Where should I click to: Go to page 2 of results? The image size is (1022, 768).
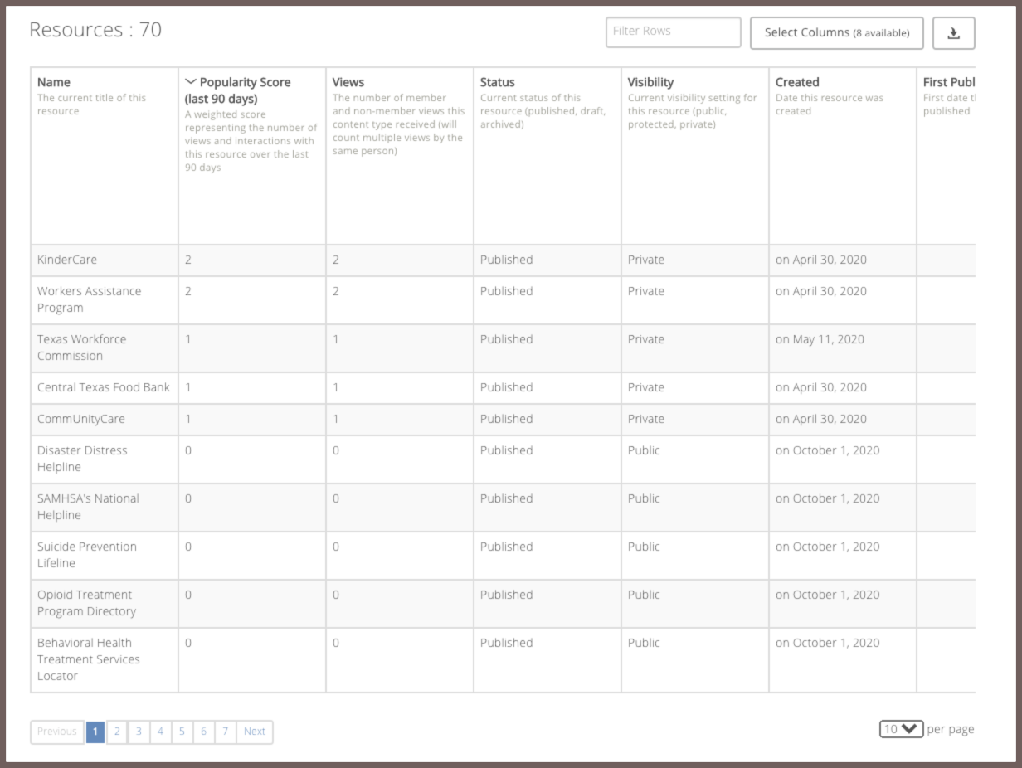(x=117, y=732)
